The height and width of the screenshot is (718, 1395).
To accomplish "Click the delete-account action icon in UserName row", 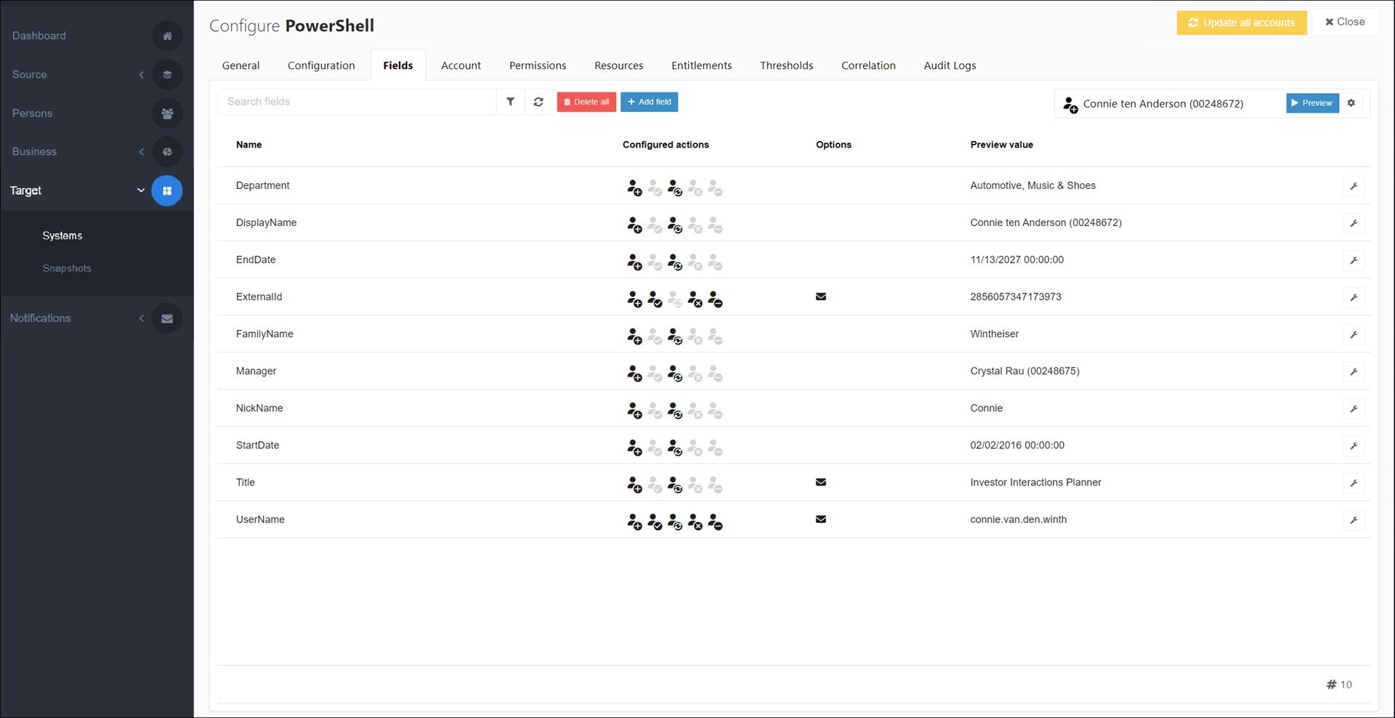I will [x=716, y=522].
